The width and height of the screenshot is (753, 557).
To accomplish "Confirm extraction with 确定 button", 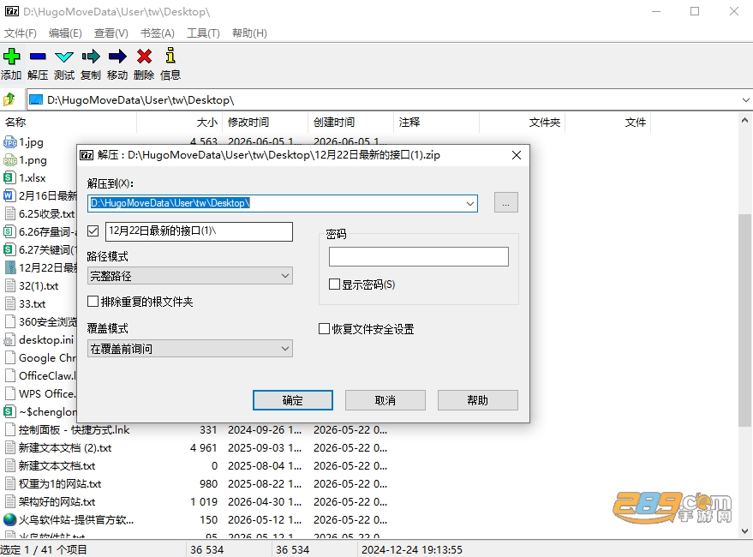I will pyautogui.click(x=292, y=400).
